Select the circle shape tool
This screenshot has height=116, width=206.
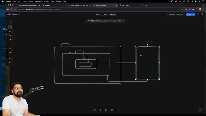click(x=10, y=36)
